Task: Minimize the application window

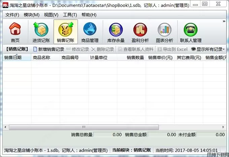Action: [x=195, y=4]
